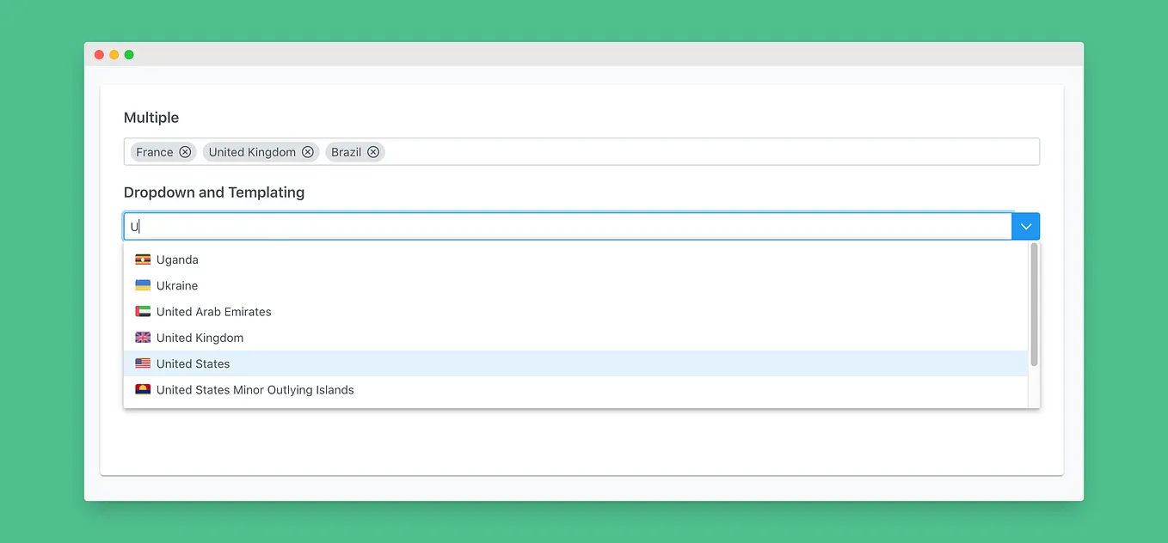
Task: Click the United Kingdom flag icon
Action: click(143, 337)
